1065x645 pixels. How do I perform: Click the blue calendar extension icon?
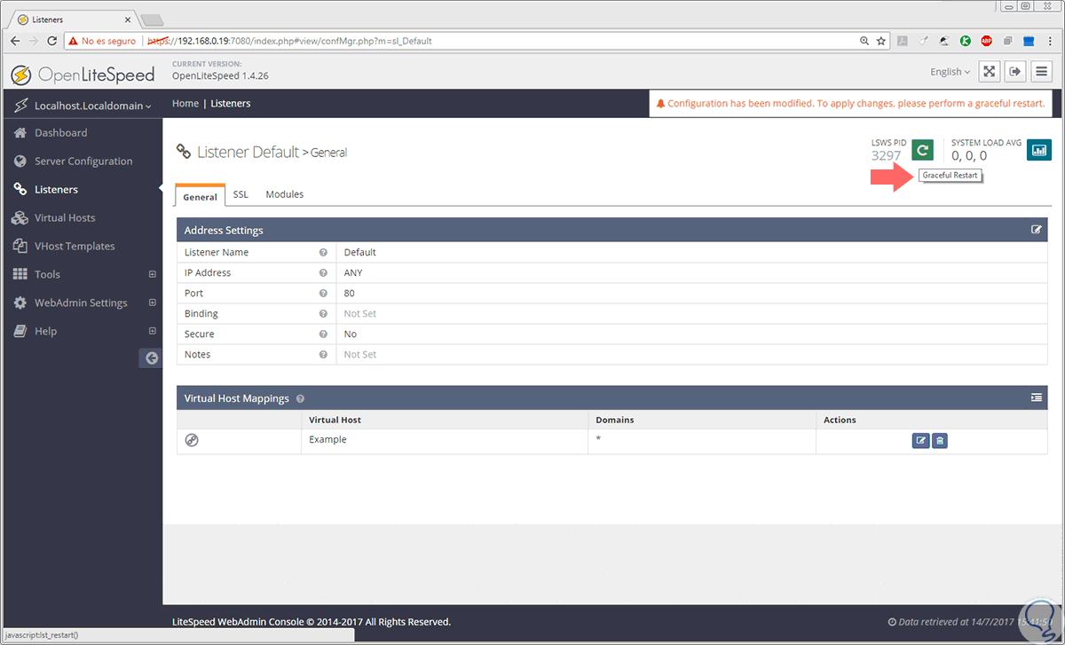(x=1029, y=41)
